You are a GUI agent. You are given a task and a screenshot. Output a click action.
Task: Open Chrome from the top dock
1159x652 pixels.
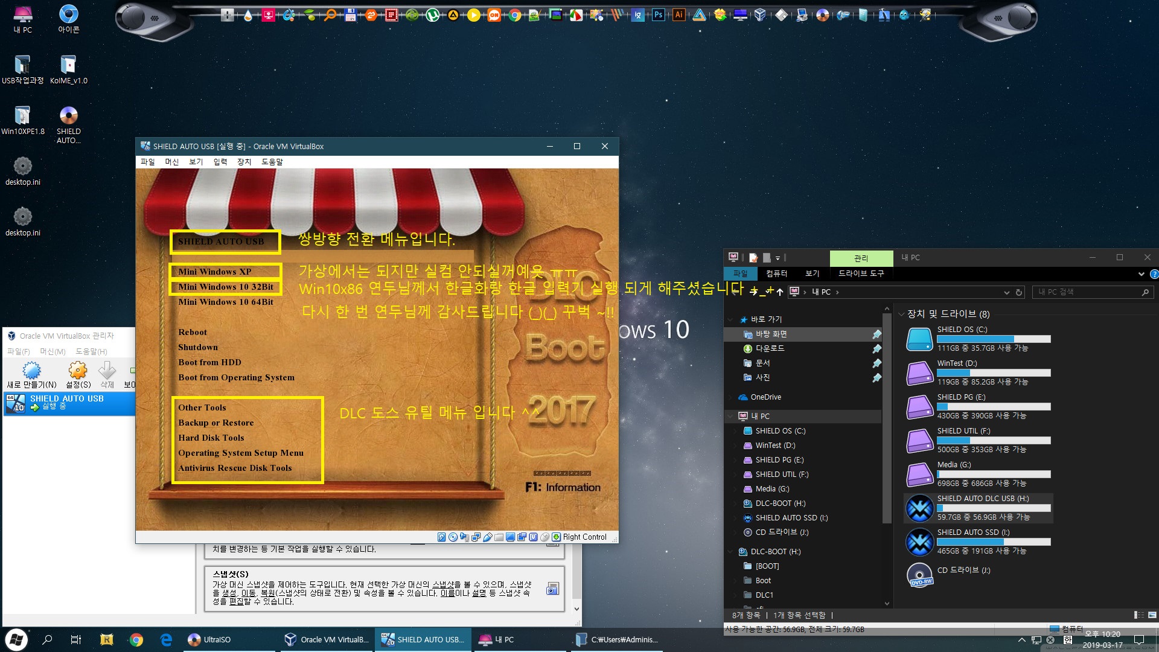pyautogui.click(x=514, y=15)
